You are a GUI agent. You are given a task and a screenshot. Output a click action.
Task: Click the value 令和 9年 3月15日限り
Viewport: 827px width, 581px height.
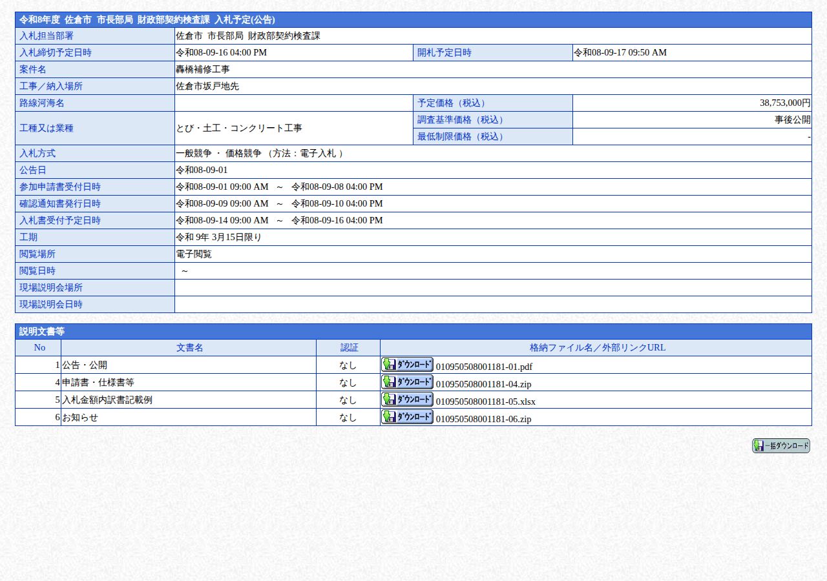click(218, 238)
